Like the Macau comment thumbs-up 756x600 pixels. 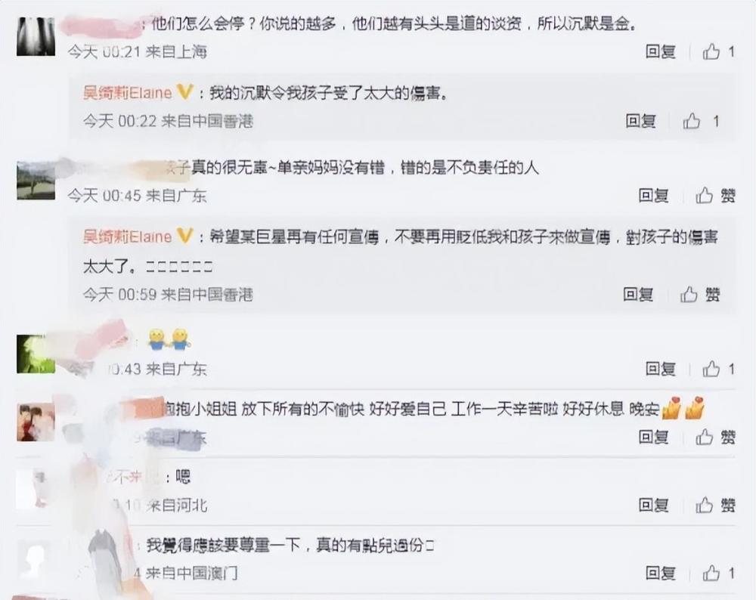coord(711,573)
